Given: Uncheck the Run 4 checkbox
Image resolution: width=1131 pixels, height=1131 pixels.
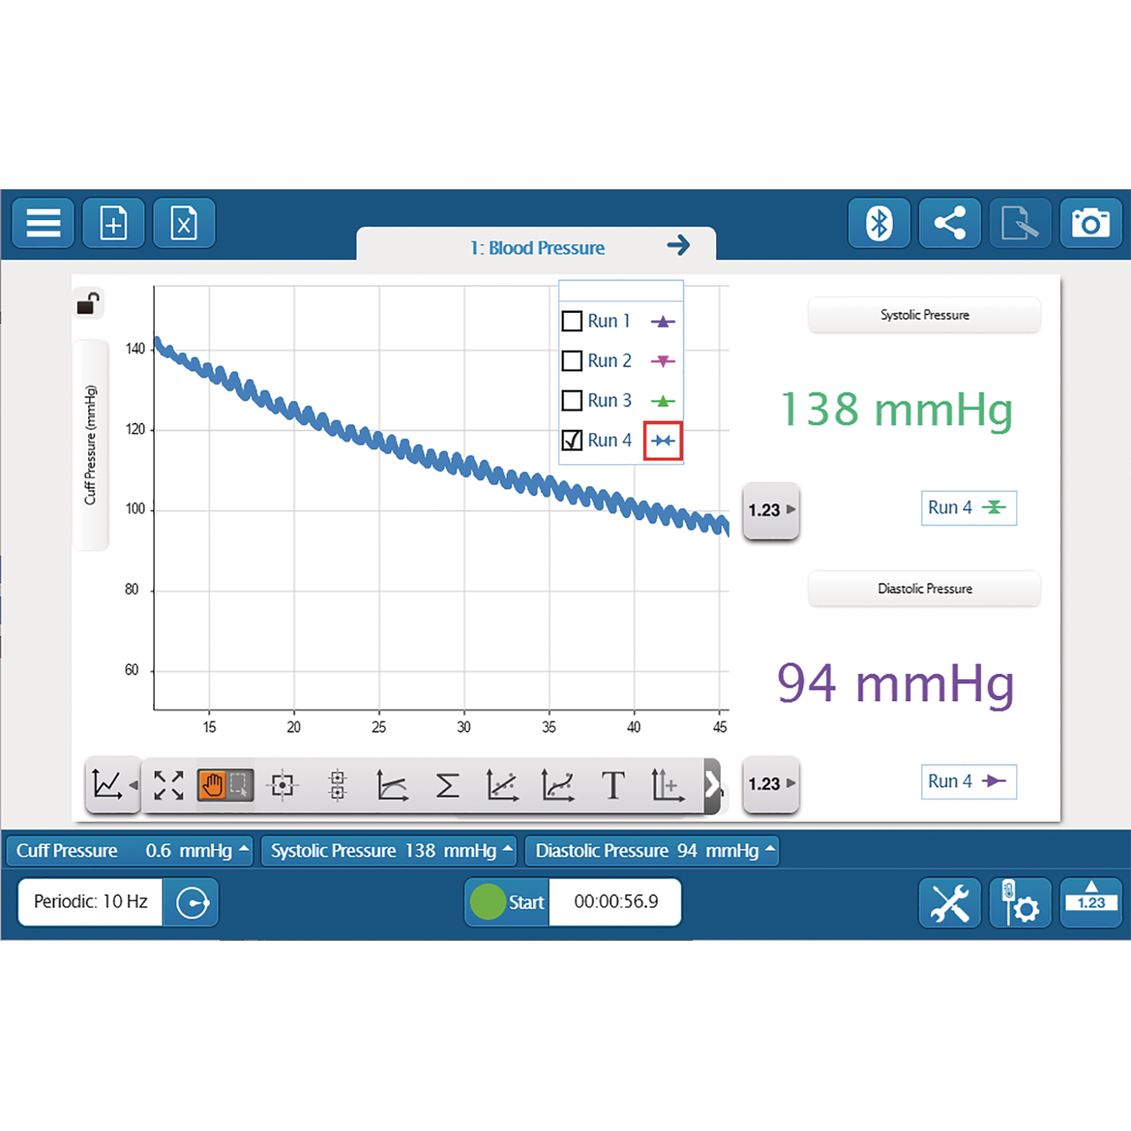Looking at the screenshot, I should click(572, 440).
